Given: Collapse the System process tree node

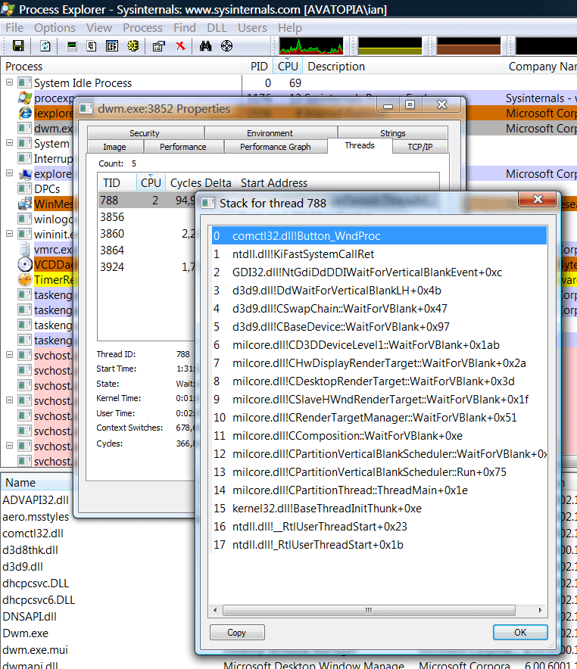Looking at the screenshot, I should 10,144.
